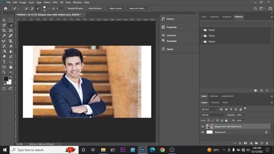Select the History Brush tool

(4, 46)
